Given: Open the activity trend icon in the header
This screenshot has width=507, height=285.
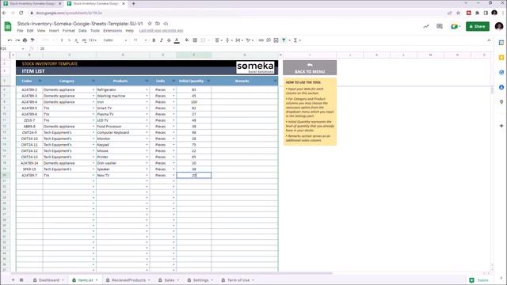Looking at the screenshot, I should point(426,26).
